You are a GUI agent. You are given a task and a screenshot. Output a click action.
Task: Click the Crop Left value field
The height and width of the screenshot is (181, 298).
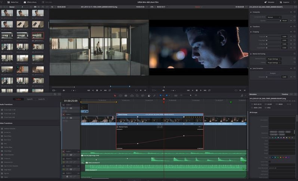point(284,36)
